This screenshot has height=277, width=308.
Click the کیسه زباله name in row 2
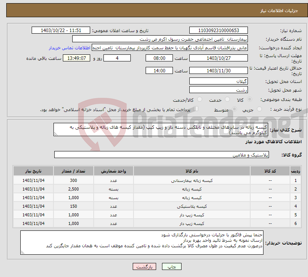(x=192, y=189)
